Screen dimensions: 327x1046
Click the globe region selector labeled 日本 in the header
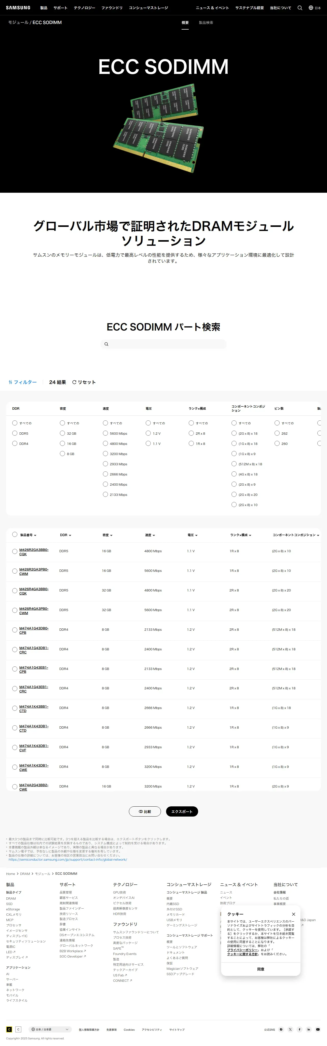coord(315,8)
